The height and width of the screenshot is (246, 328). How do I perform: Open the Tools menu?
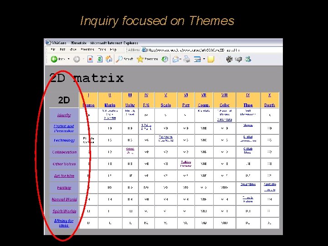(x=102, y=50)
